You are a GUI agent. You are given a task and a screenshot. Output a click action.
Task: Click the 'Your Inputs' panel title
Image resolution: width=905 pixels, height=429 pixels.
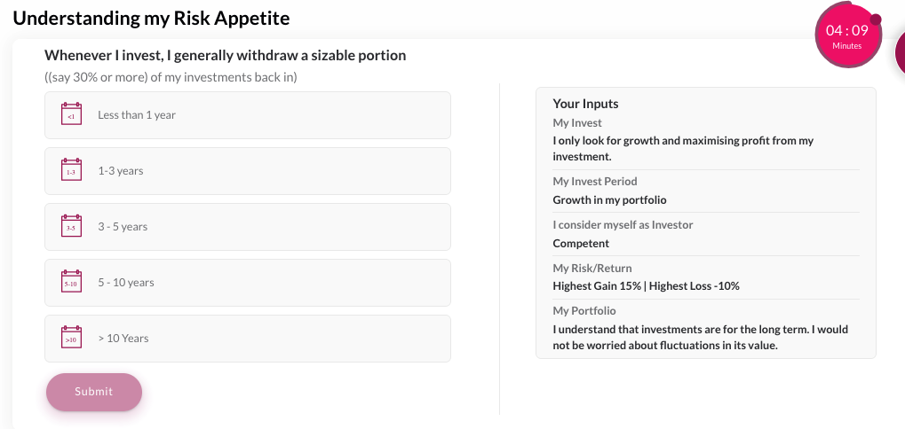click(x=585, y=104)
